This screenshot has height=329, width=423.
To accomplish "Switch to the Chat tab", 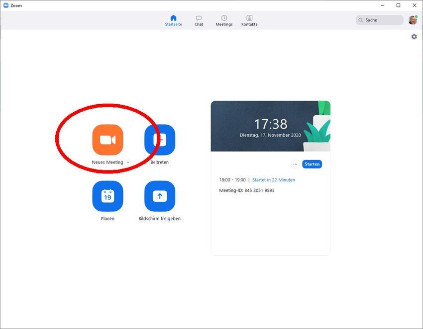I will (x=199, y=20).
